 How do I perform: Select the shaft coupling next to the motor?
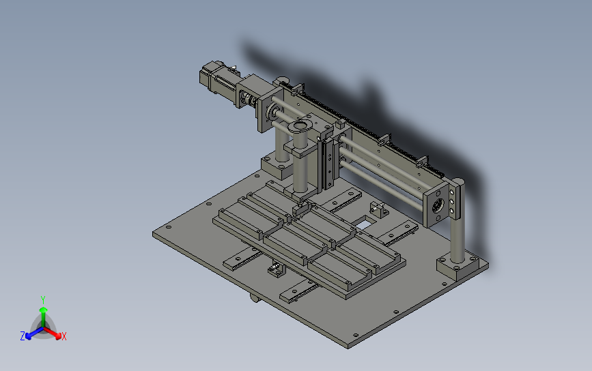249,99
